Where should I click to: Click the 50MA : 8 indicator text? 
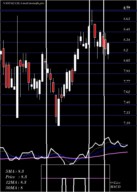point(14,188)
